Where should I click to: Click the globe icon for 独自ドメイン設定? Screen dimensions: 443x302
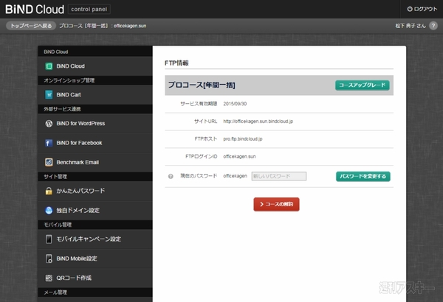[x=49, y=211]
